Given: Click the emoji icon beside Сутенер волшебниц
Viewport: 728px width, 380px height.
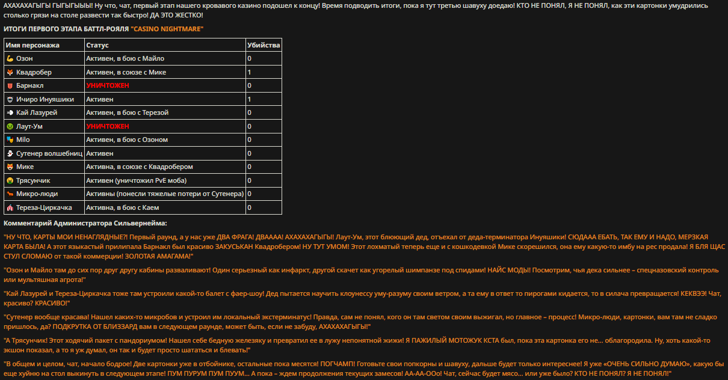Looking at the screenshot, I should (10, 153).
